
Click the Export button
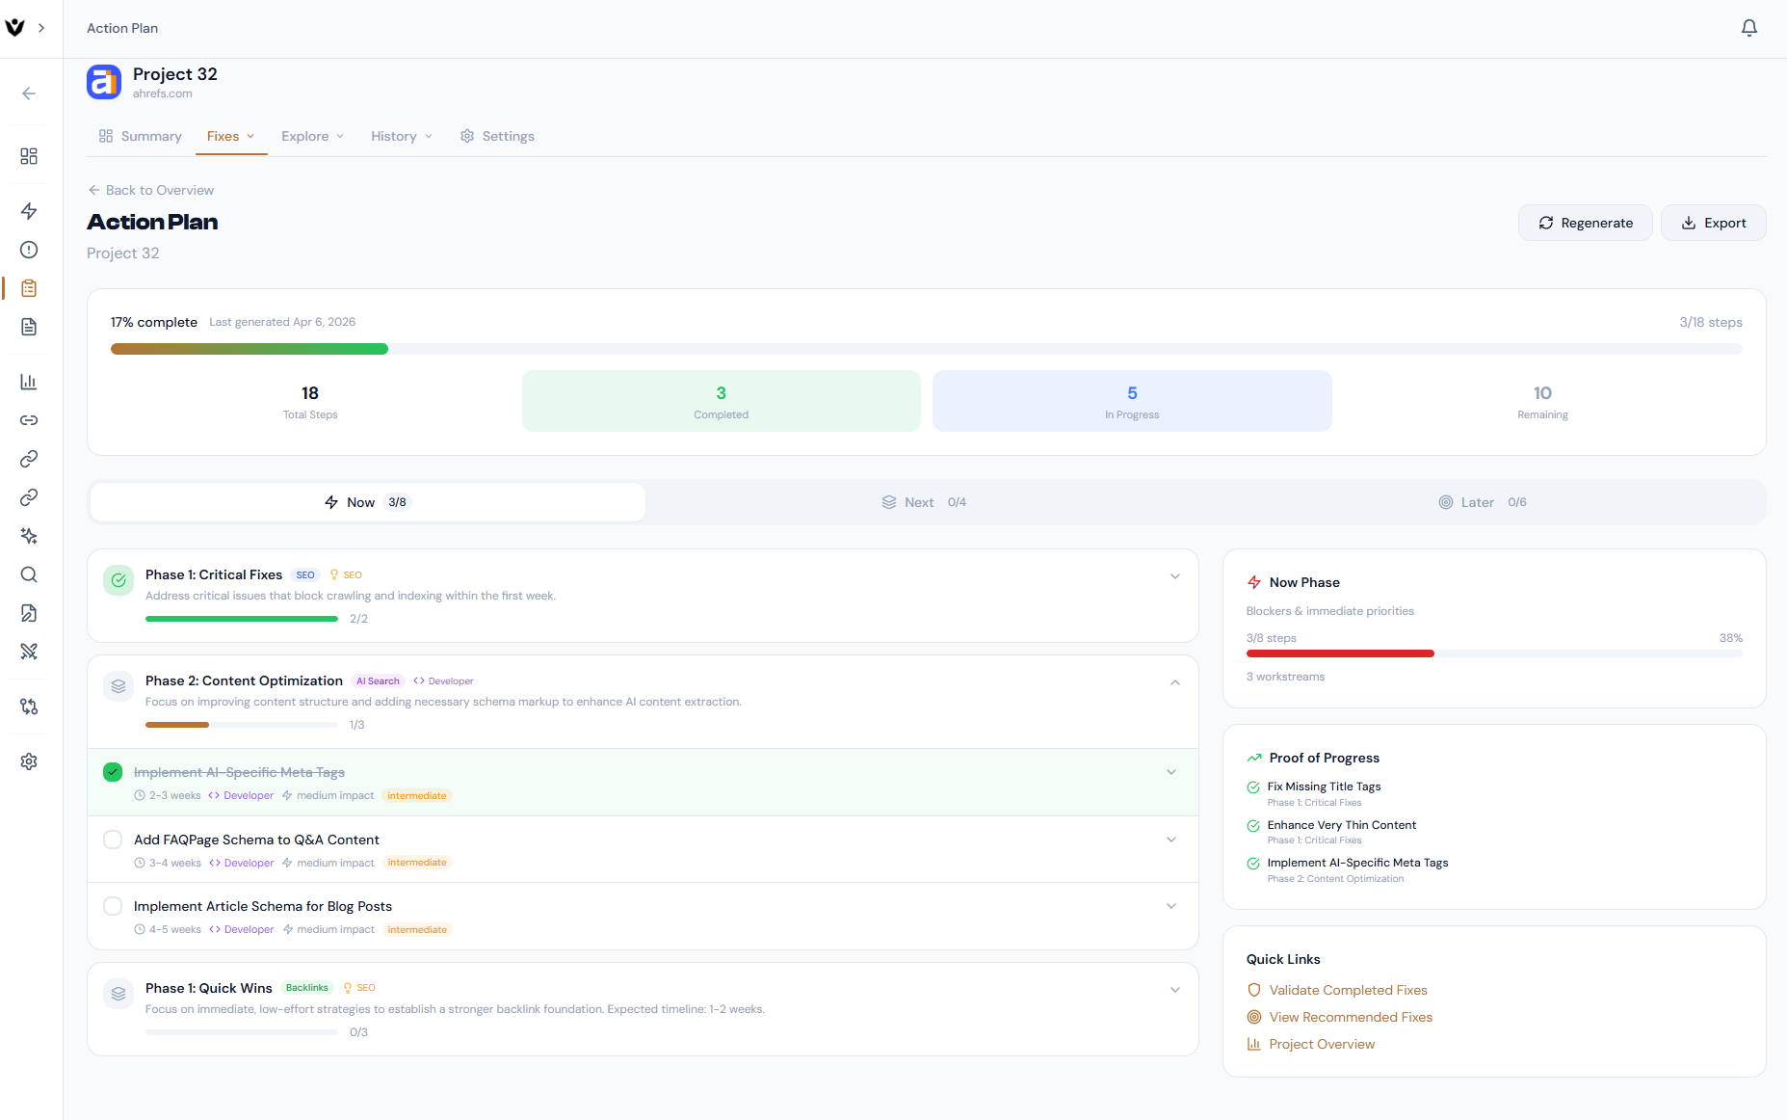[1714, 223]
